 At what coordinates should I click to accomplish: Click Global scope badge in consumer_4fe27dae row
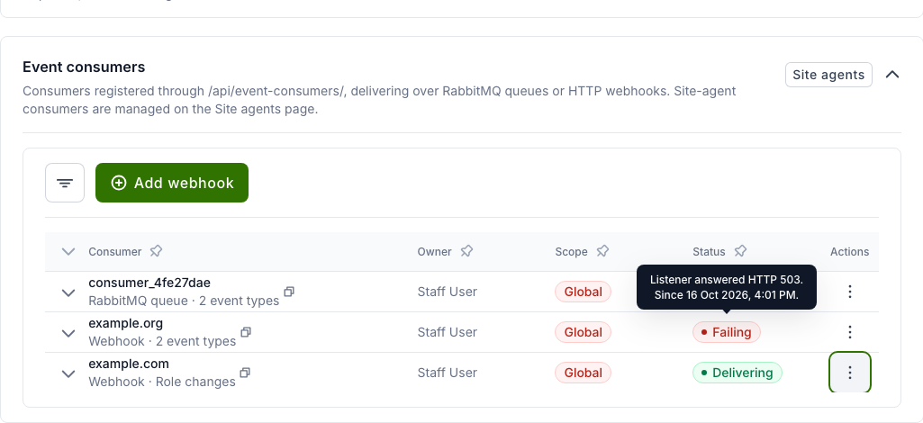point(583,292)
